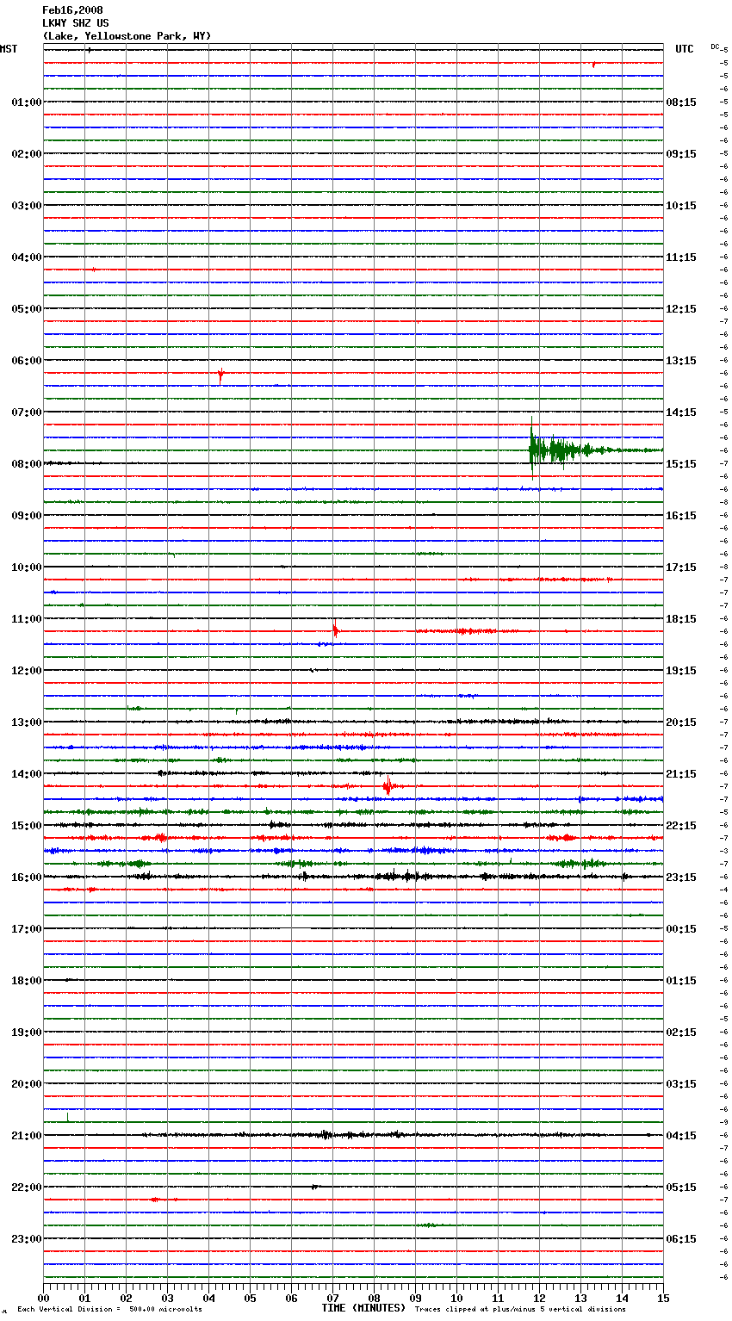Image resolution: width=732 pixels, height=1321 pixels.
Task: Click the 'MST' timezone label
Action: pyautogui.click(x=9, y=49)
